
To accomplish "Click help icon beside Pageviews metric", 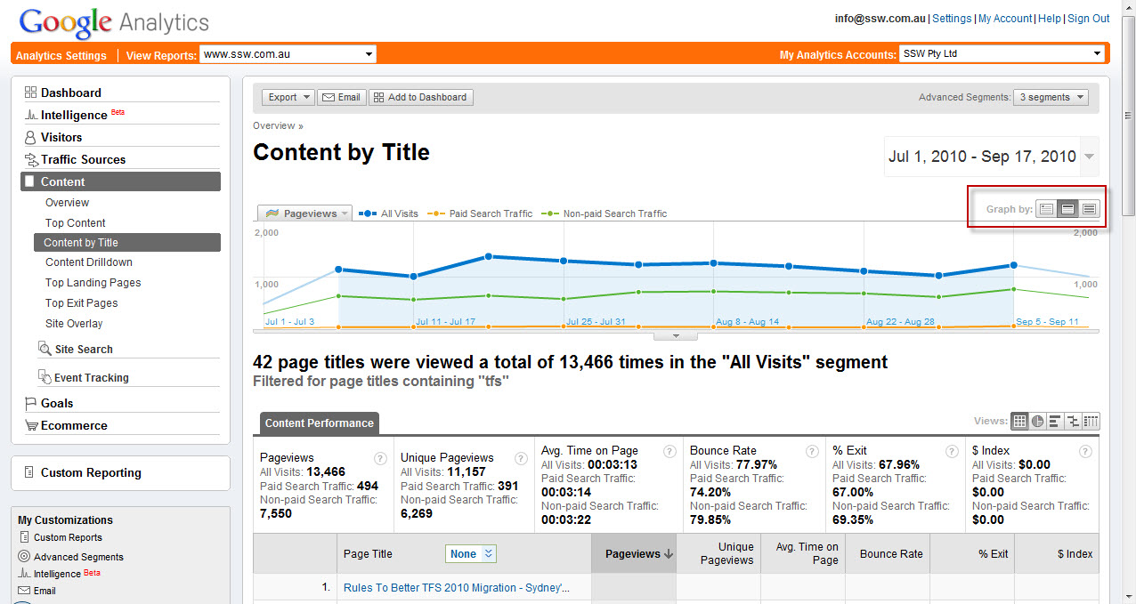I will 380,458.
